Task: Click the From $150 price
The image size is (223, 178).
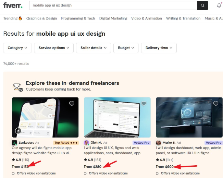Action: point(20,167)
